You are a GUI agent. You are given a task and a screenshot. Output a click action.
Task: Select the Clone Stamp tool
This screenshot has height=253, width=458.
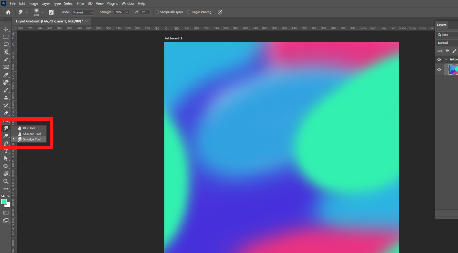pos(6,98)
